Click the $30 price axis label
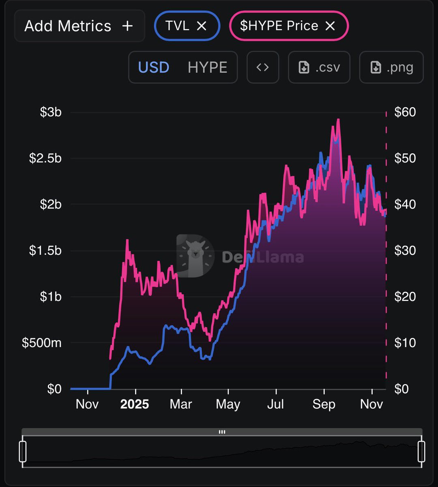This screenshot has width=438, height=487. (x=405, y=250)
